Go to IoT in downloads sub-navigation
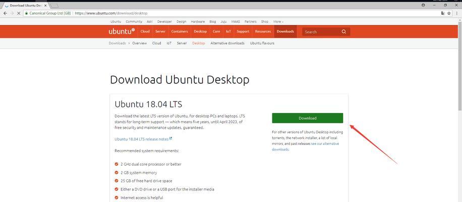 tap(169, 43)
